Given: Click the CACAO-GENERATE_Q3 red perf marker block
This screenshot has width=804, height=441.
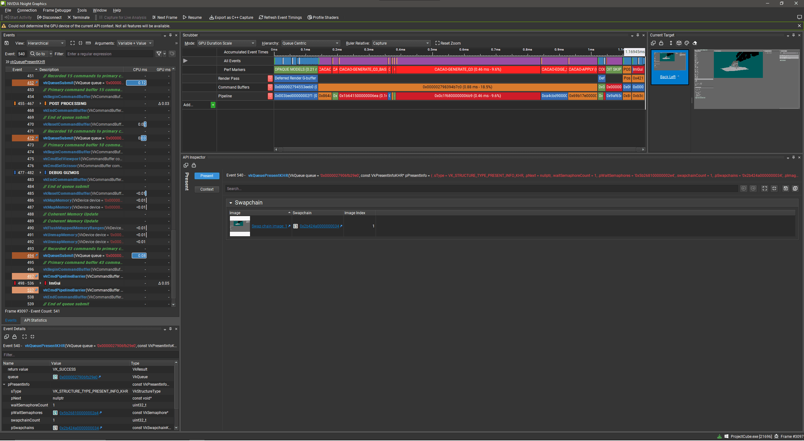Looking at the screenshot, I should pos(468,69).
